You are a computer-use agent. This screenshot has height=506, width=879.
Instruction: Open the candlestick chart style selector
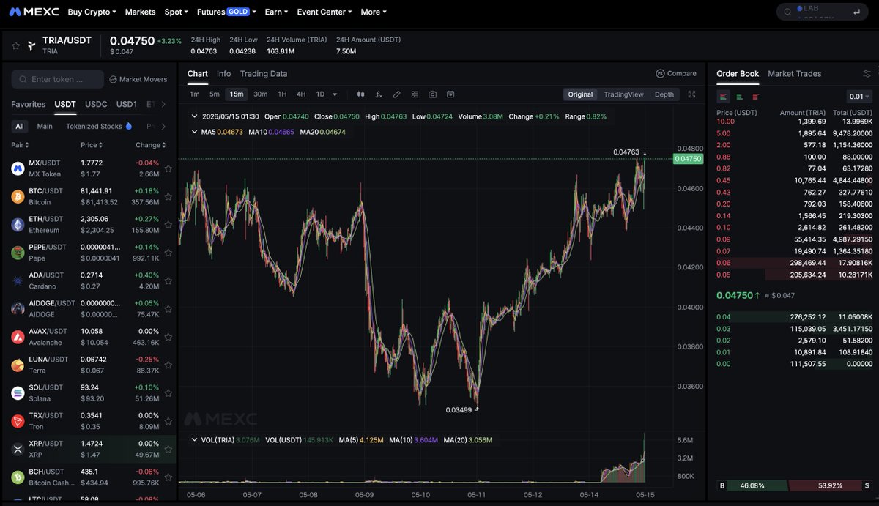pyautogui.click(x=360, y=94)
